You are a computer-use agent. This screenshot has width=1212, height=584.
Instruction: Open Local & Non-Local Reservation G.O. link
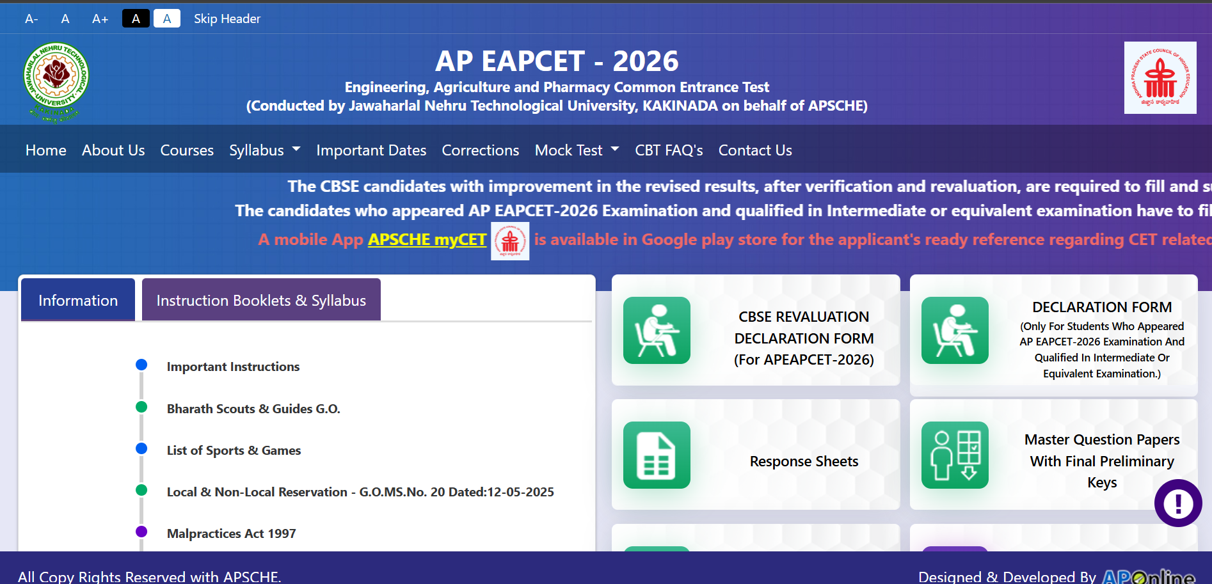(360, 492)
